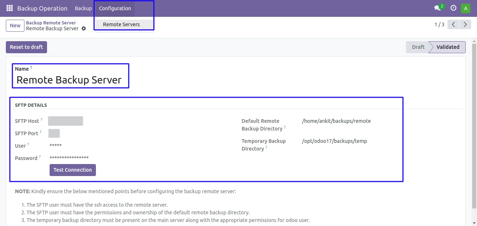Click the Reset to draft button
This screenshot has width=477, height=226.
coord(26,47)
